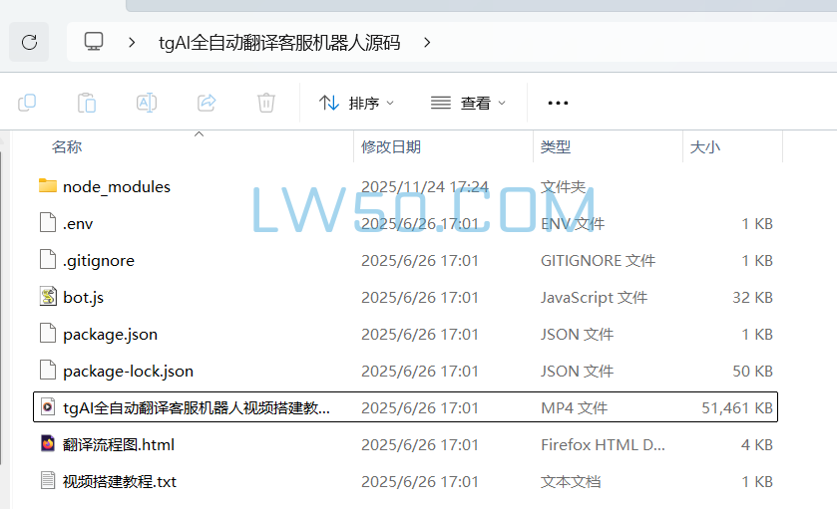This screenshot has height=509, width=837.
Task: Click the 51,461 KB size cell
Action: click(737, 407)
